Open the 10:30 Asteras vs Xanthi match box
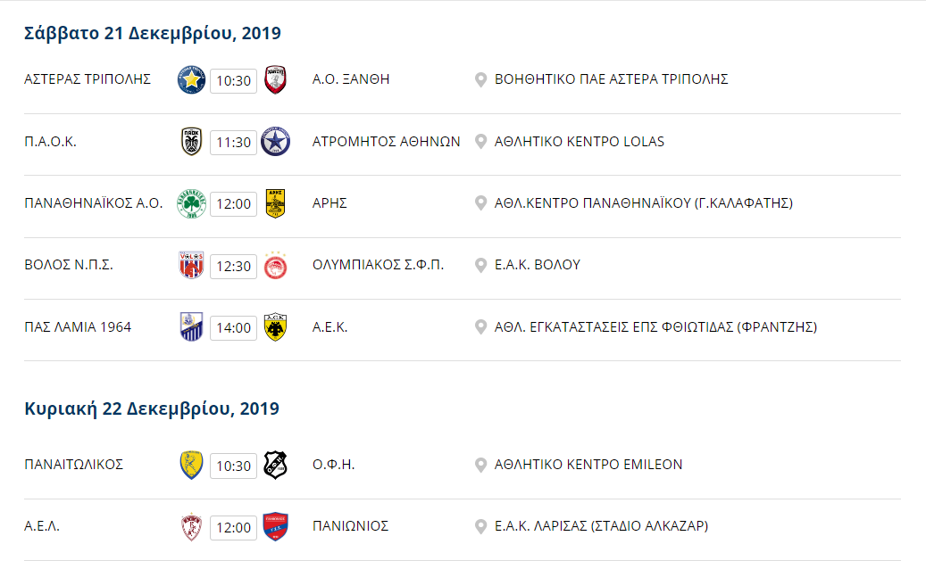Screen dimensions: 926x561 click(x=233, y=80)
